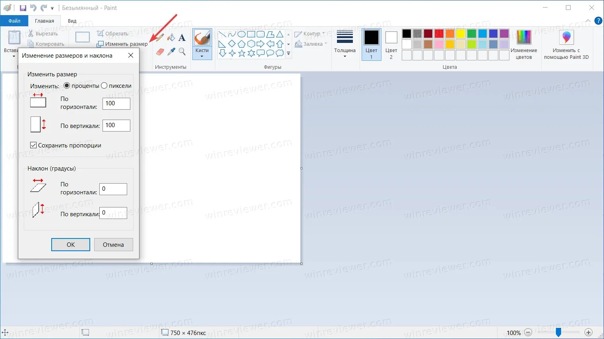604x339 pixels.
Task: Pick the red color swatch
Action: 439,33
